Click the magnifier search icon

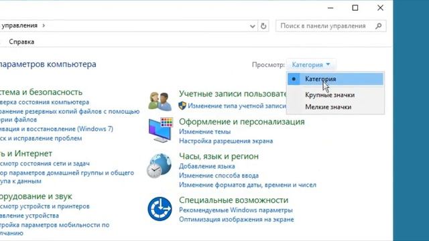point(379,26)
